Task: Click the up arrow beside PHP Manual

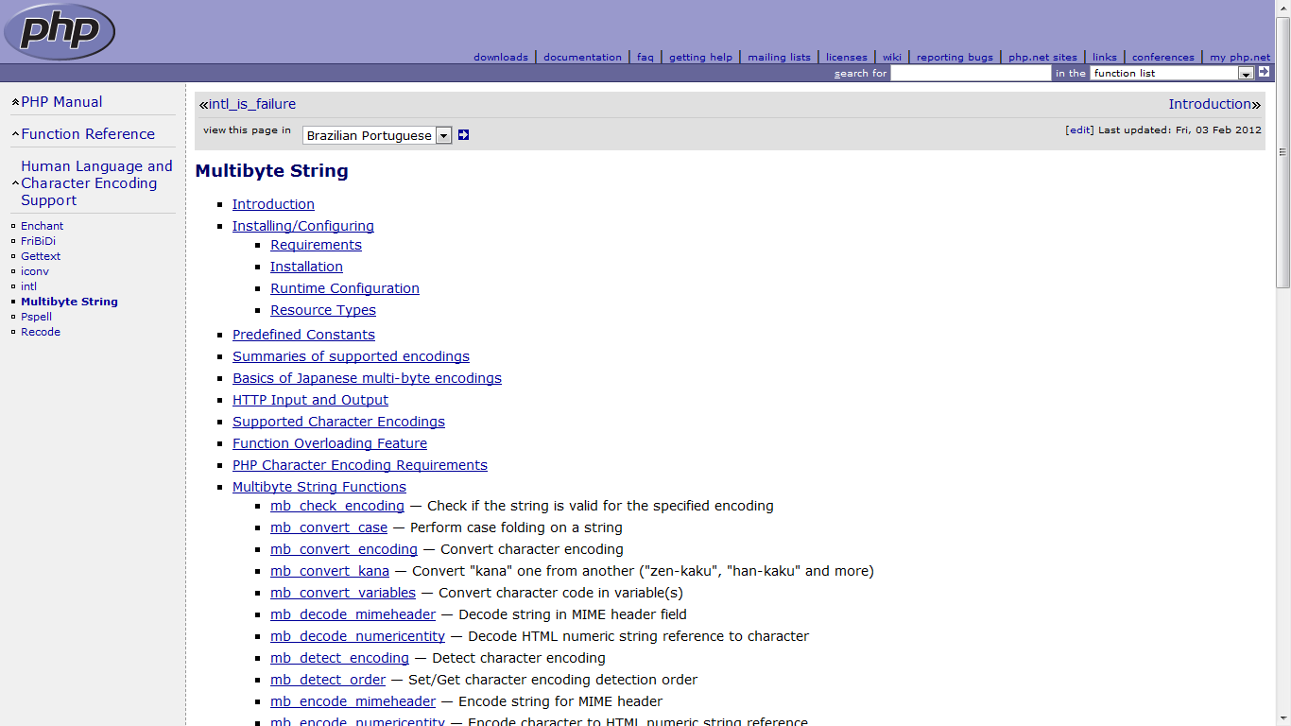Action: tap(15, 102)
